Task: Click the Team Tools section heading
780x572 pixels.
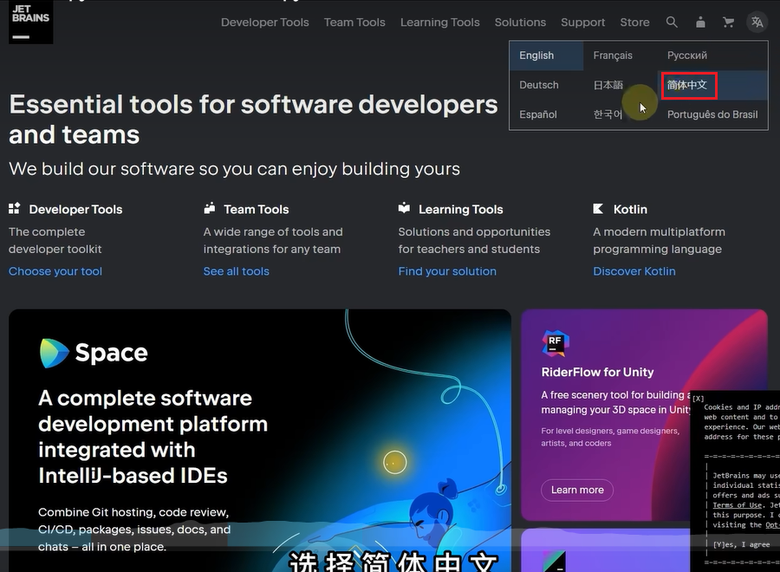Action: click(257, 210)
